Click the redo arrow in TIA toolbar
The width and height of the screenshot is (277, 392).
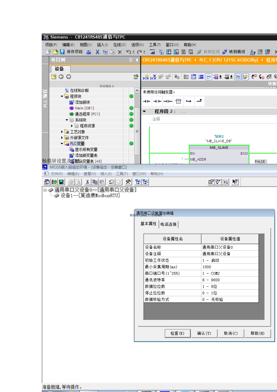(x=139, y=52)
